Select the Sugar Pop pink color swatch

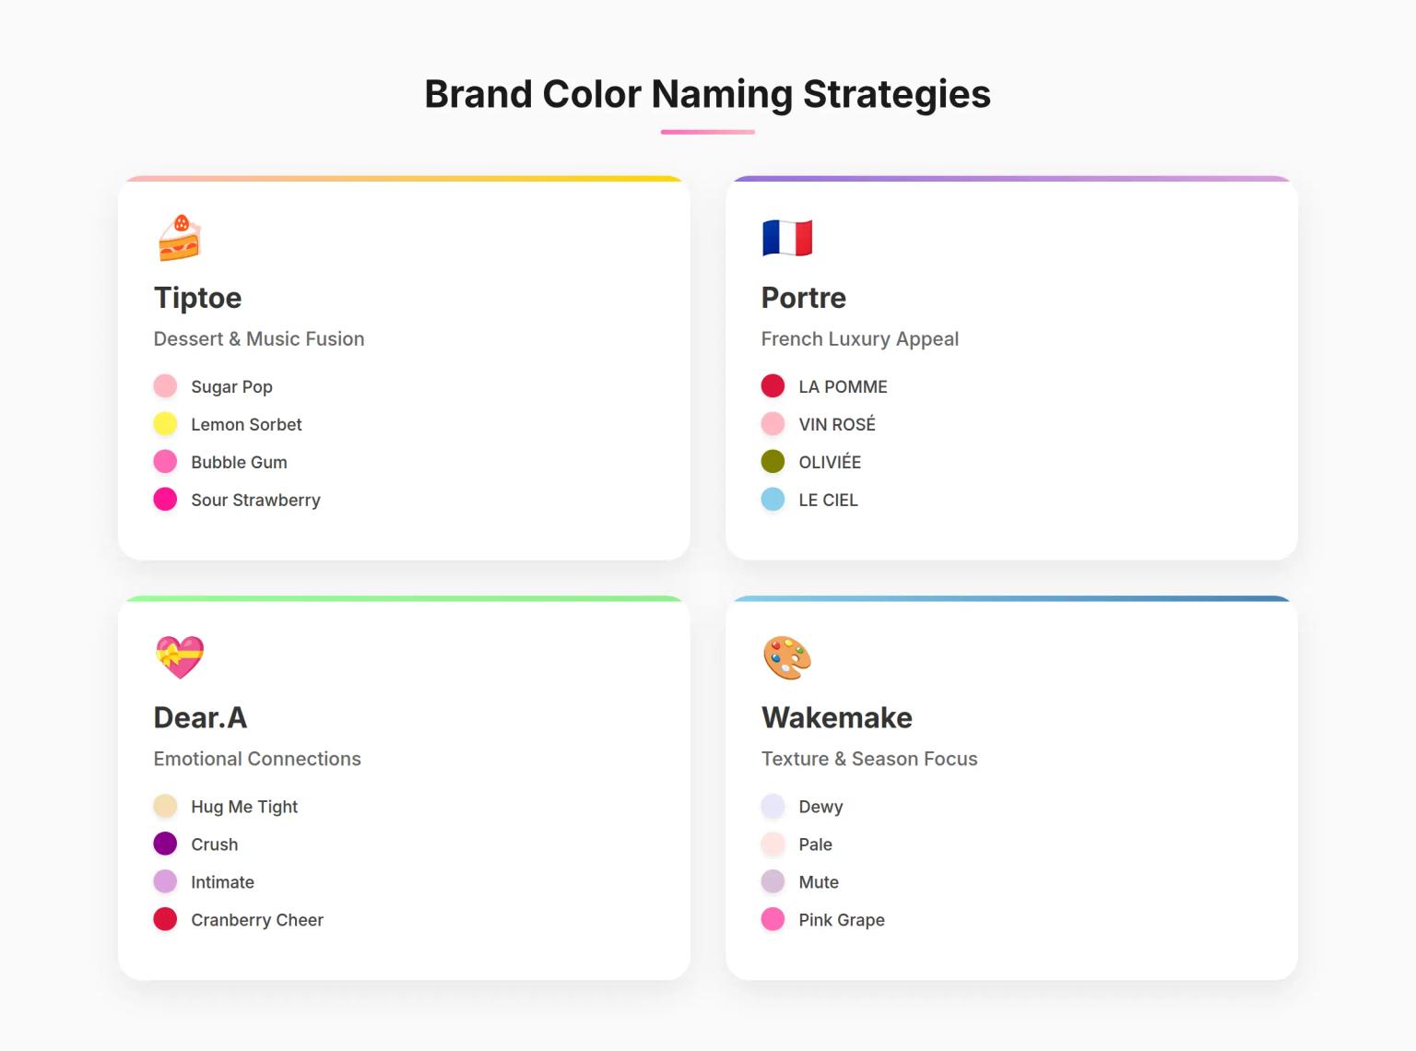[x=165, y=386]
